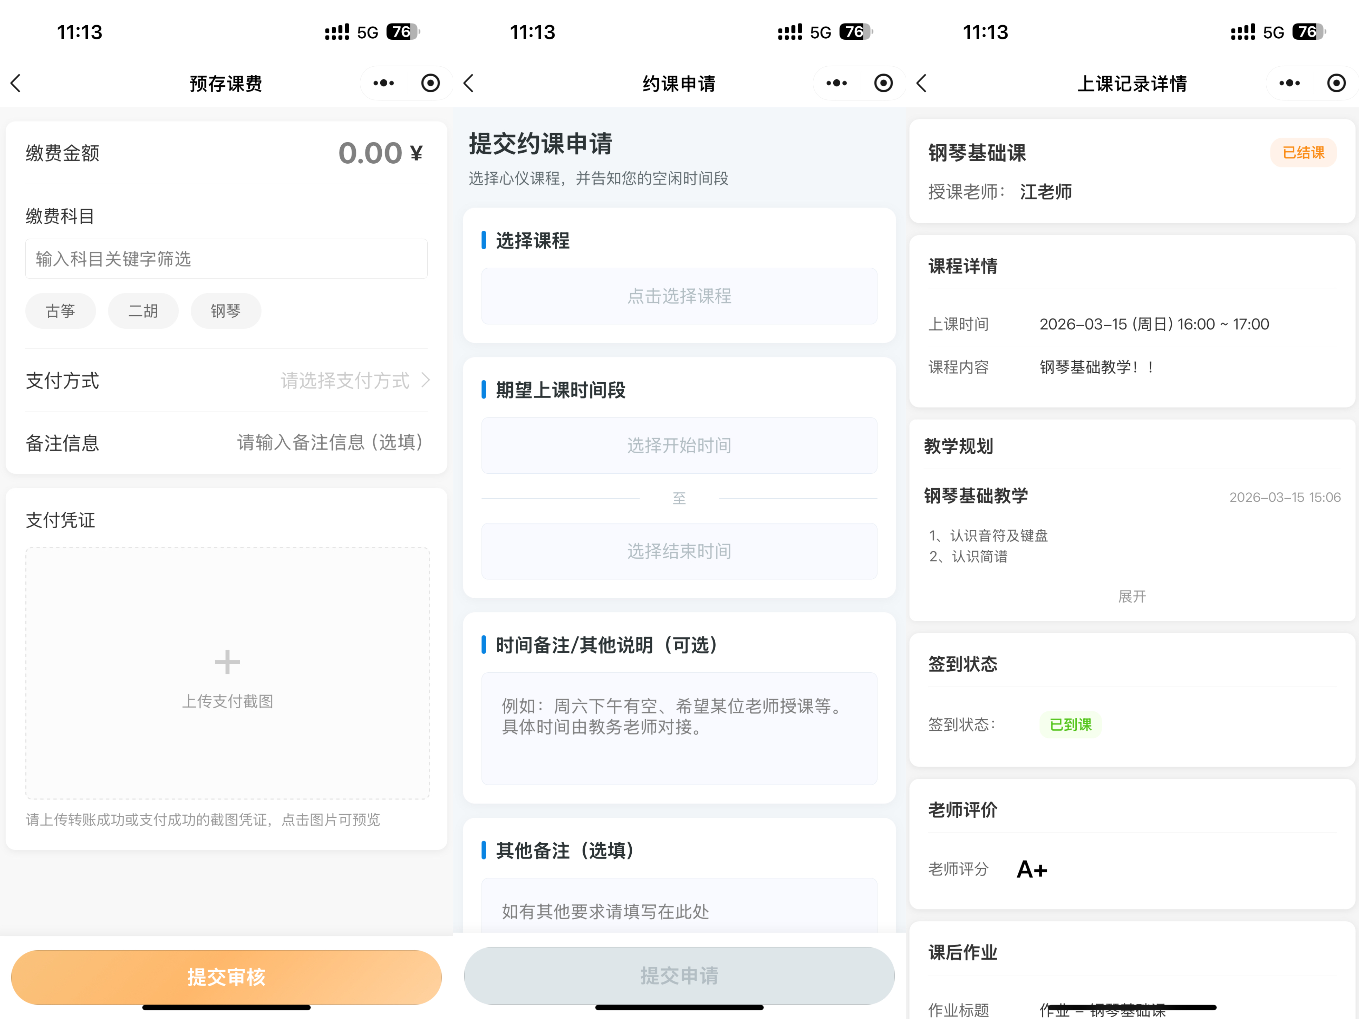
Task: Tap close target icon on 预存课费 header
Action: pos(430,83)
